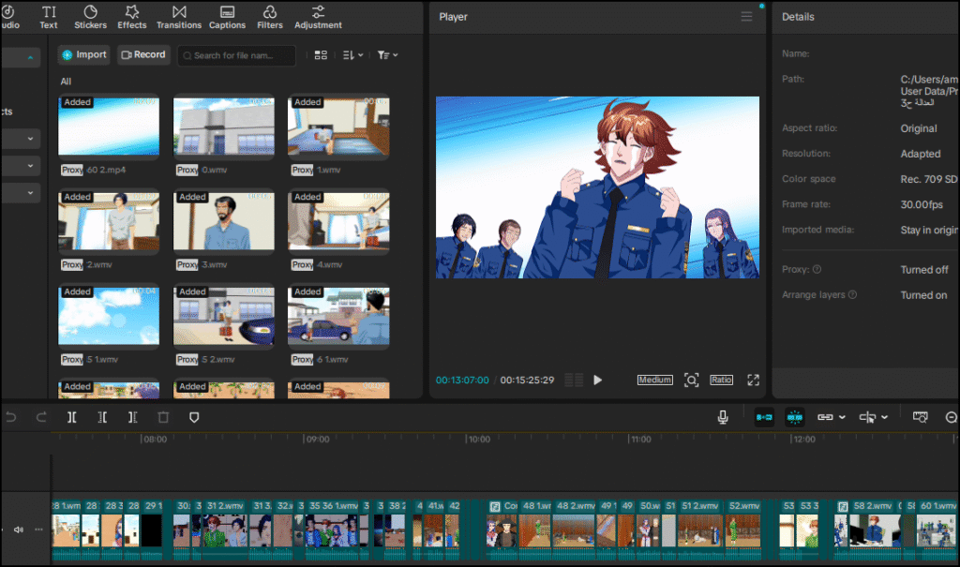Select the 60 2.mp4 media thumbnail
The image size is (960, 567).
pos(109,127)
